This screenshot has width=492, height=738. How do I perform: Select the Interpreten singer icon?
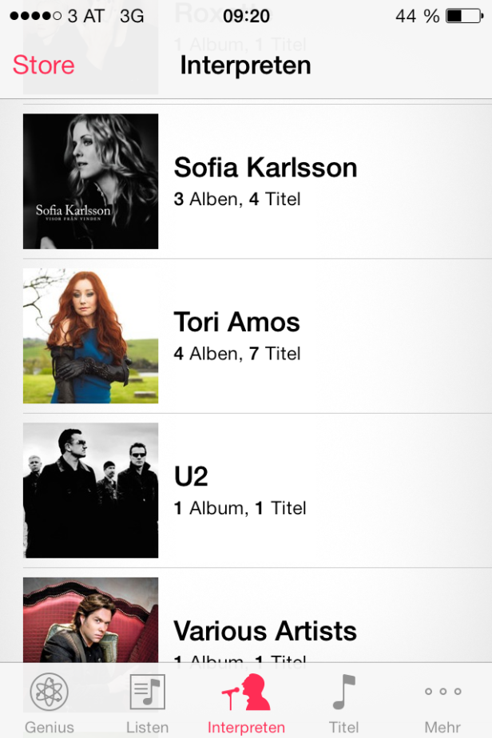[246, 692]
